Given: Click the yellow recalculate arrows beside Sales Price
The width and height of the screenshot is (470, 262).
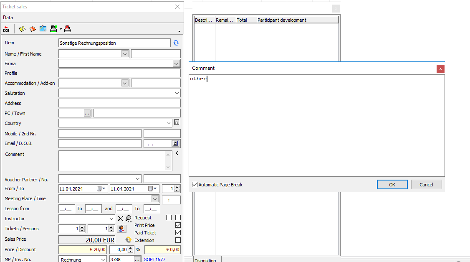Looking at the screenshot, I should pyautogui.click(x=128, y=240).
